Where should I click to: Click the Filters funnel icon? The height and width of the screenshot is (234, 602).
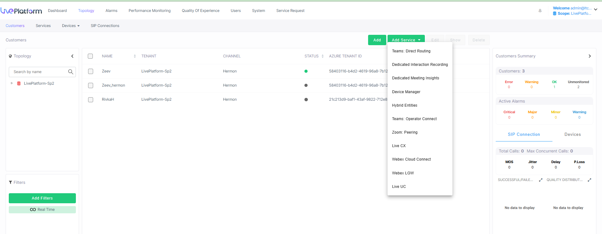tap(11, 183)
